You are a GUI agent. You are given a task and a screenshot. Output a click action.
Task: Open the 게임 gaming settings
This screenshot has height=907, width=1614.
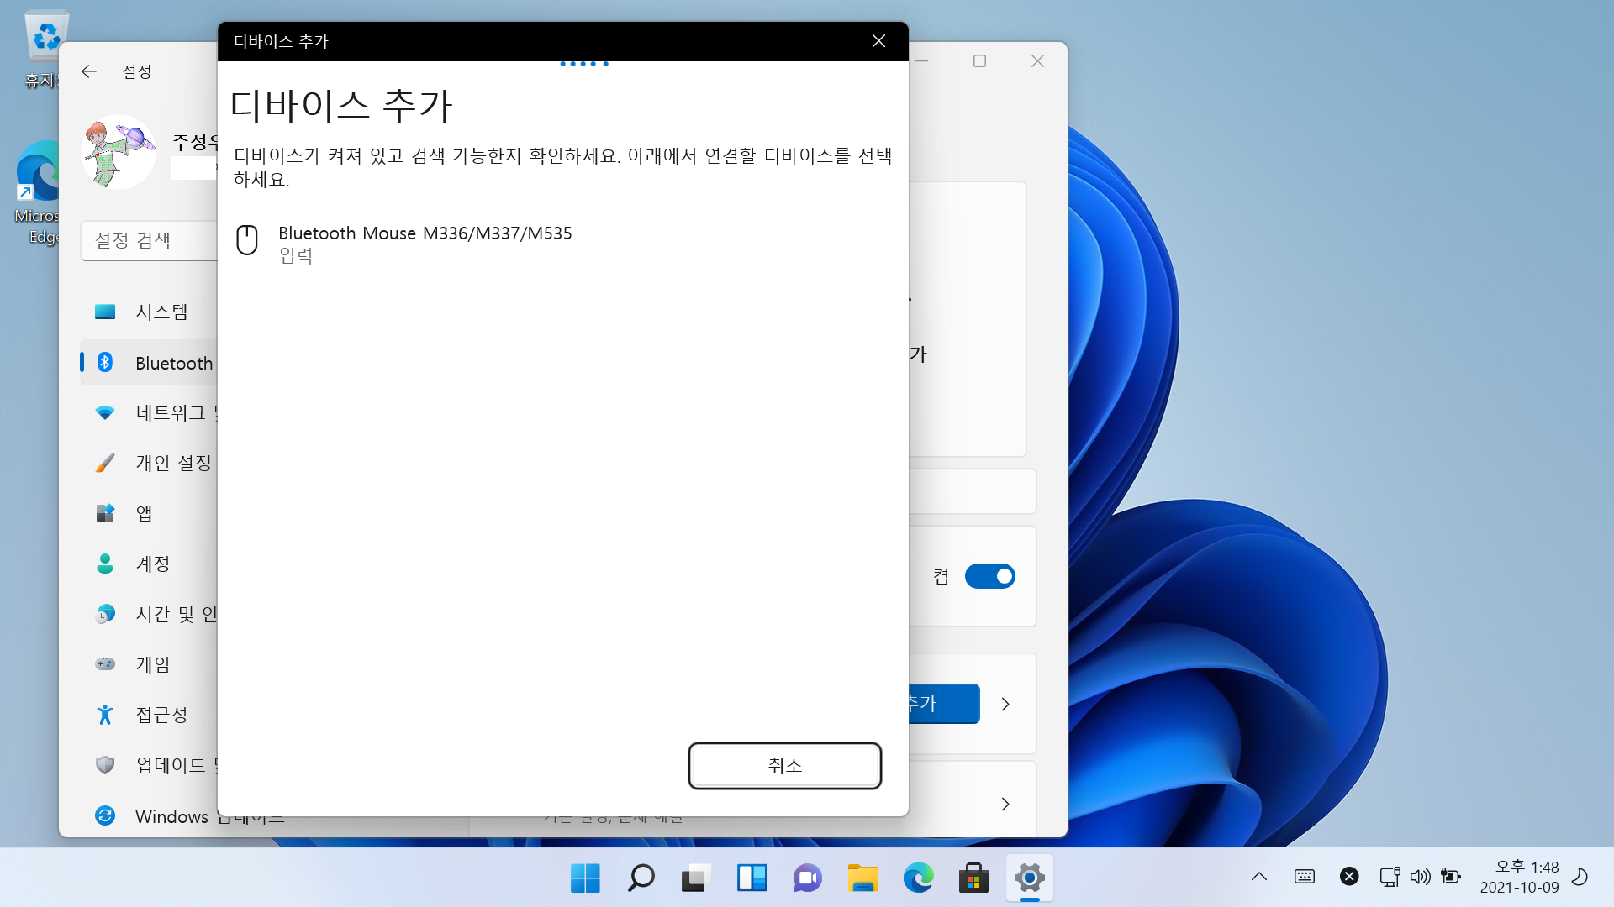pos(152,664)
